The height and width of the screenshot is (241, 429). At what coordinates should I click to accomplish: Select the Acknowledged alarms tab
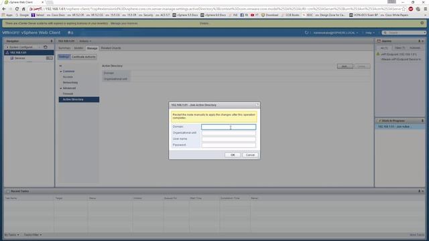415,48
